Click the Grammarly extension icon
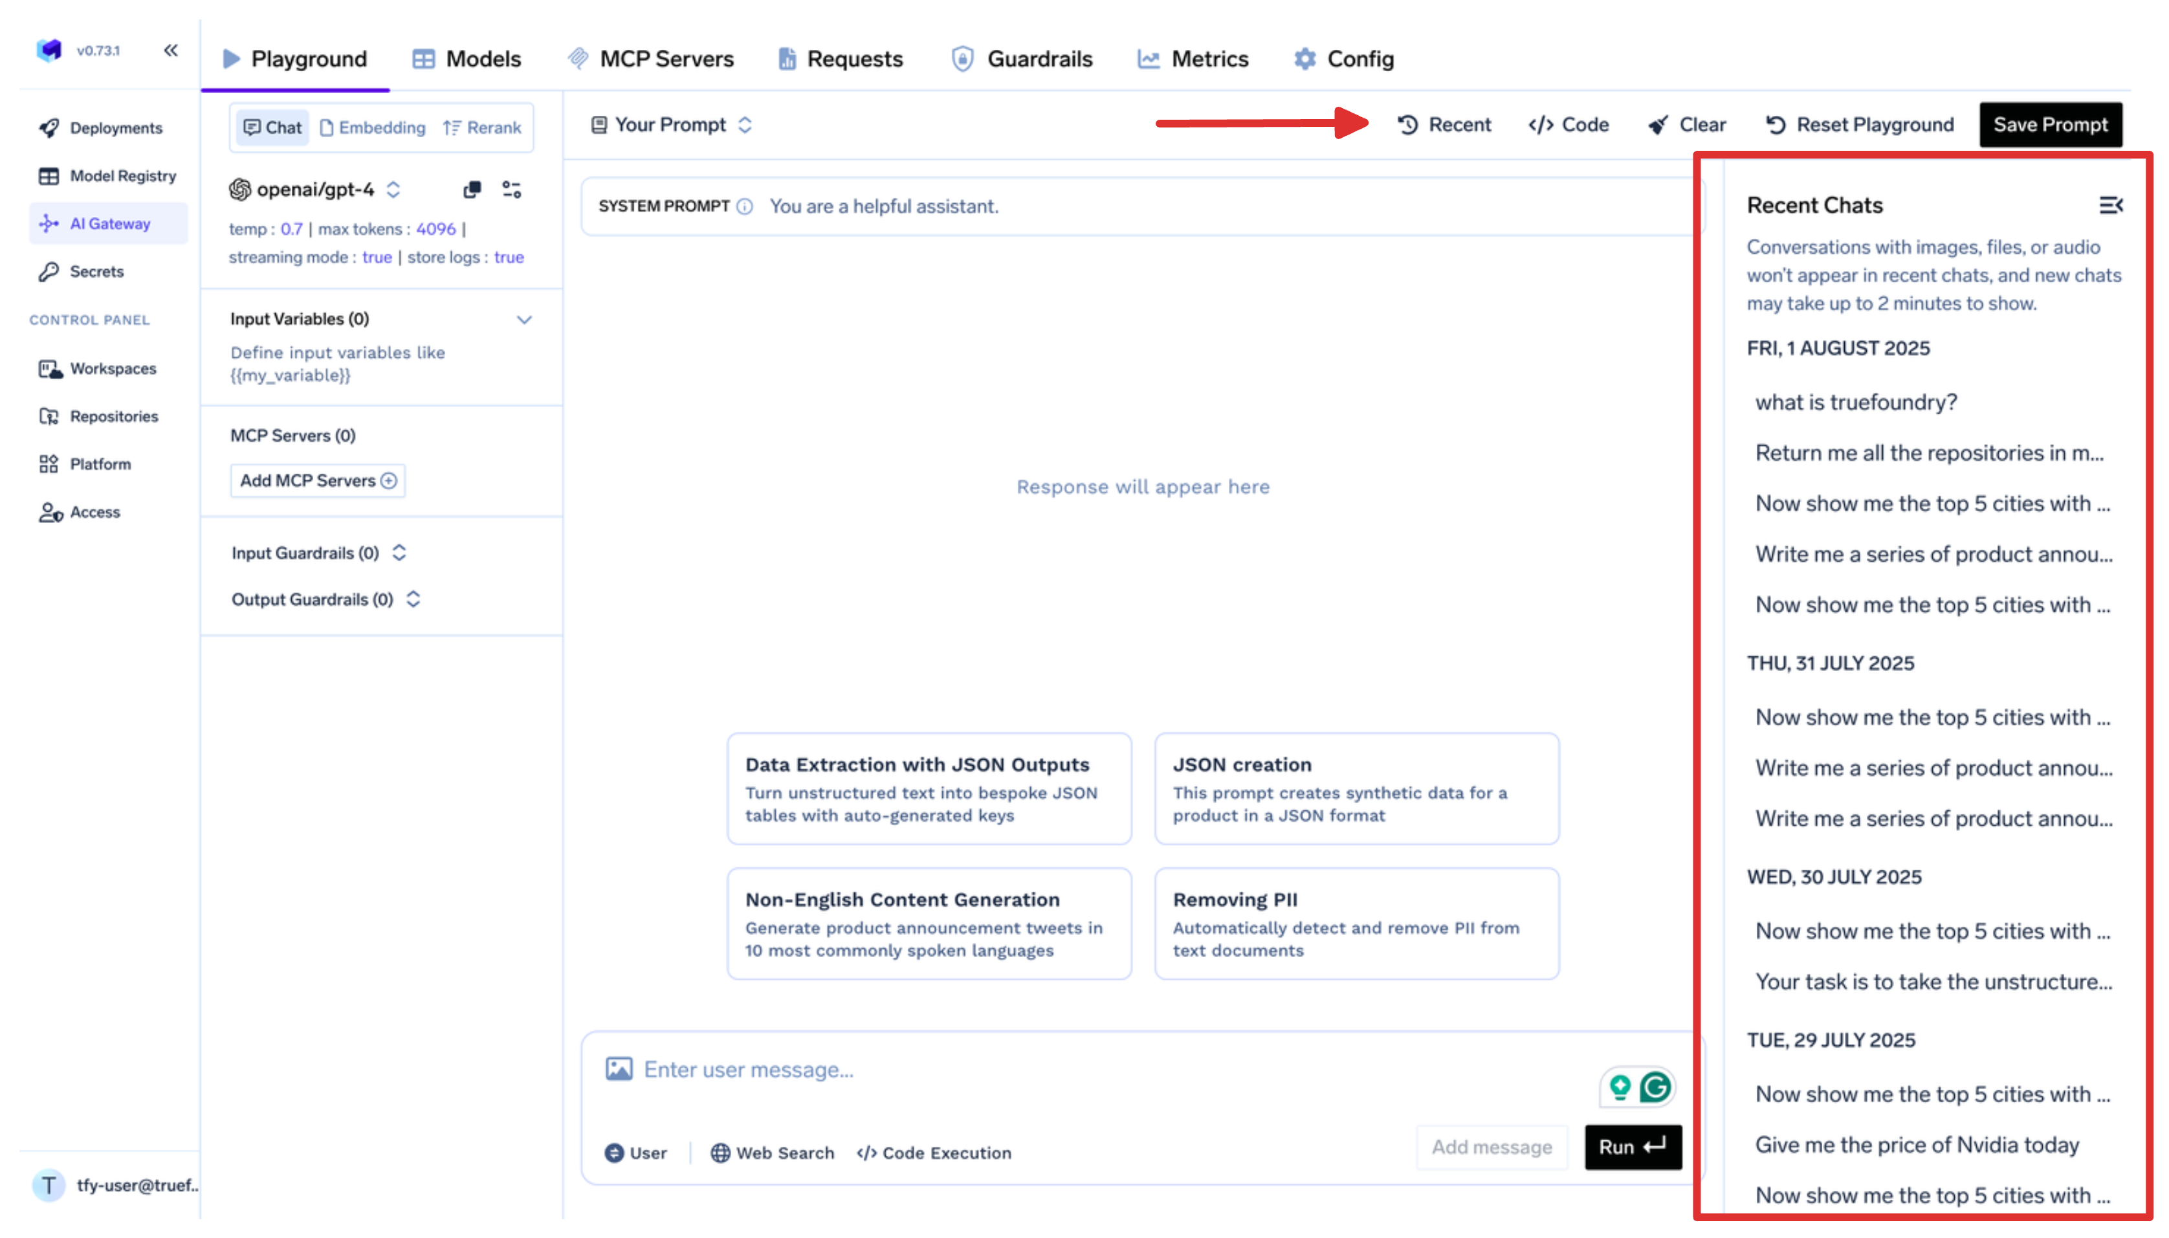This screenshot has width=2169, height=1238. click(x=1655, y=1087)
